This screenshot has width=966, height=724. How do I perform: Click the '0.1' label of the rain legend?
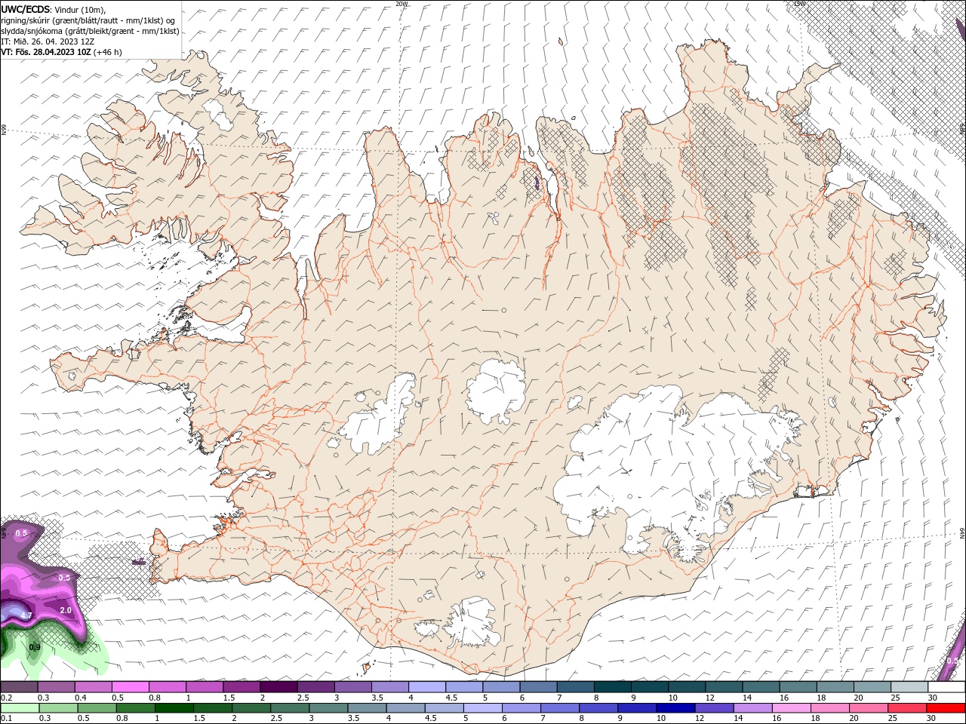(5, 718)
